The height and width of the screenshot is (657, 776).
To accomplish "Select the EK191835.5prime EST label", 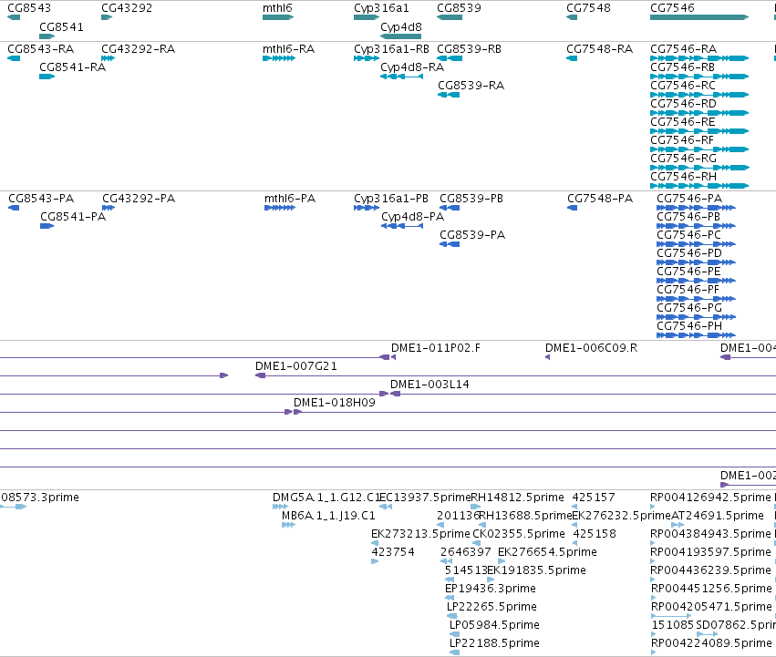I will [536, 570].
